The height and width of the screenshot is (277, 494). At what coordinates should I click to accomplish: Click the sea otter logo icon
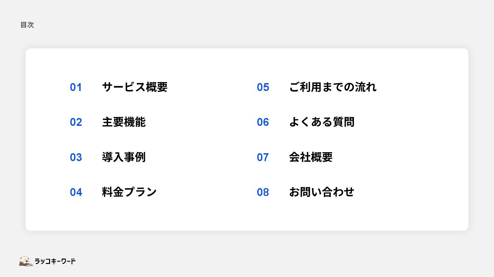[26, 261]
